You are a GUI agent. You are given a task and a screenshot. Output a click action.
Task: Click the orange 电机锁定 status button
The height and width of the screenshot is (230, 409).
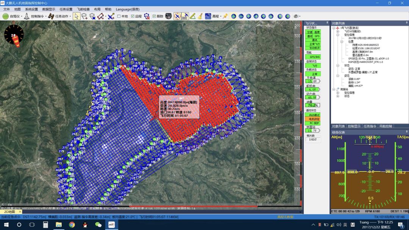tap(313, 119)
